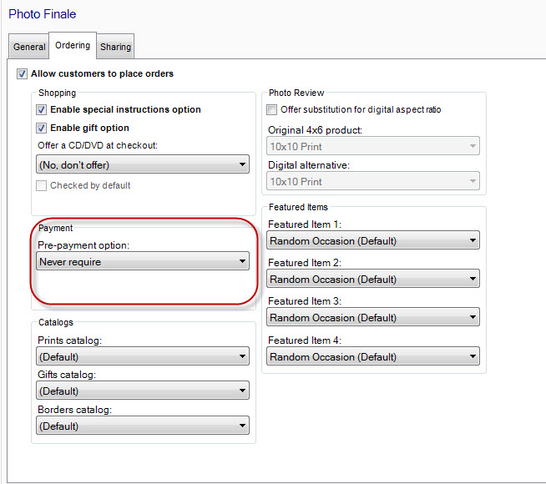
Task: Click the Featured Items group title
Action: [x=298, y=207]
